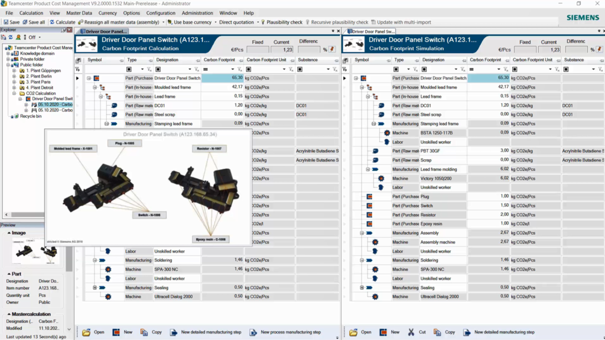Click the Direct quotation button
605x340 pixels.
[236, 22]
